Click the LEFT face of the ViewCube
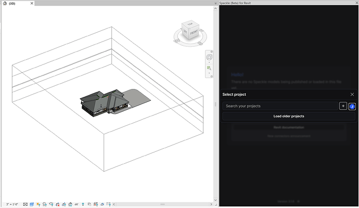Viewport: 359px width, 208px height. click(185, 32)
